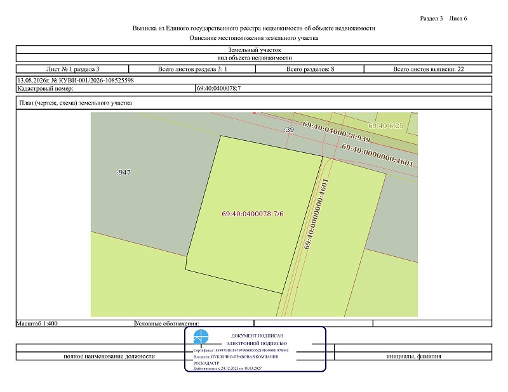Click the 'Масштаб 1:400' scale text
508x392 pixels.
[x=37, y=323]
